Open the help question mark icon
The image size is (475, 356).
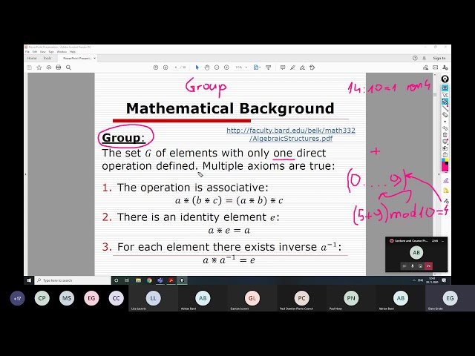415,58
